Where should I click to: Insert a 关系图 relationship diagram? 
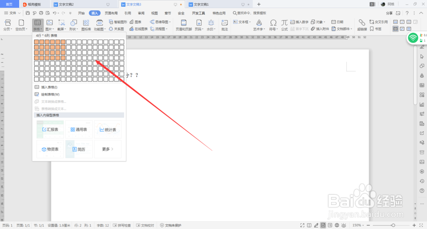[117, 29]
